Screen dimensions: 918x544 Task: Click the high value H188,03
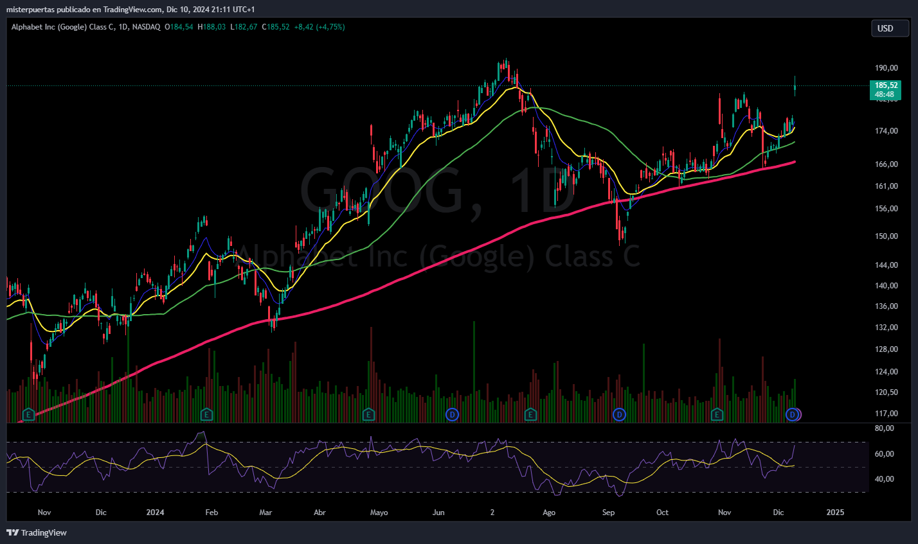click(x=213, y=28)
